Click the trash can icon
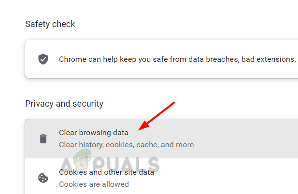Image resolution: width=298 pixels, height=194 pixels. tap(43, 139)
